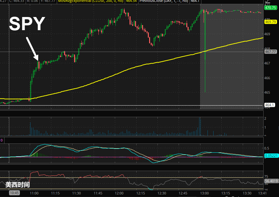
Task: Click the cyan 0.05221 MACD value bubble
Action: coord(271,156)
